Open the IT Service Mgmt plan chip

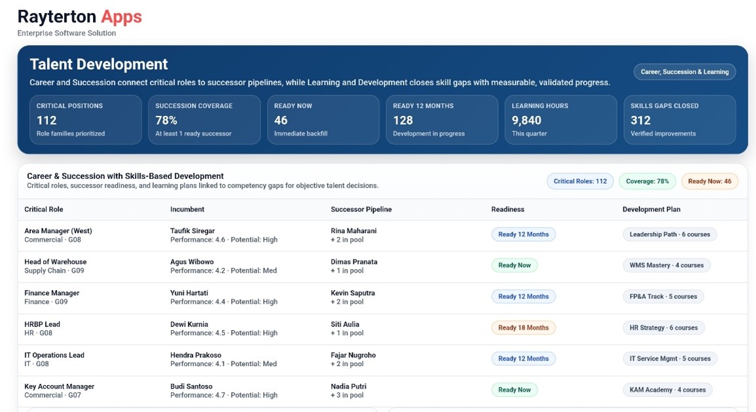670,359
